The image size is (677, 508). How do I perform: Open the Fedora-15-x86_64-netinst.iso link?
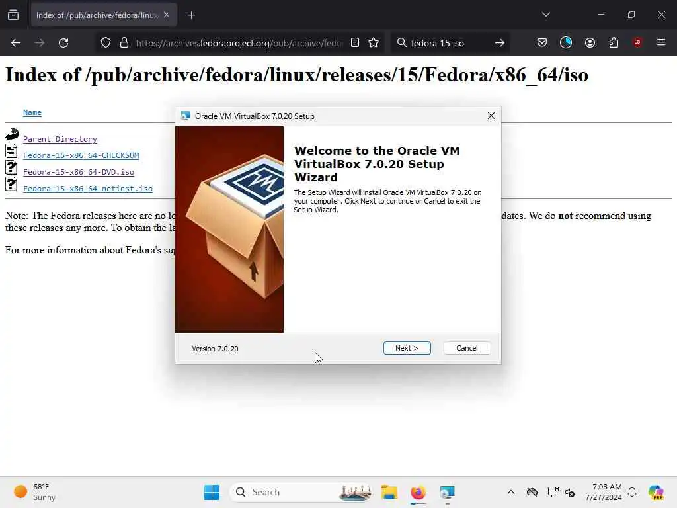pyautogui.click(x=88, y=189)
